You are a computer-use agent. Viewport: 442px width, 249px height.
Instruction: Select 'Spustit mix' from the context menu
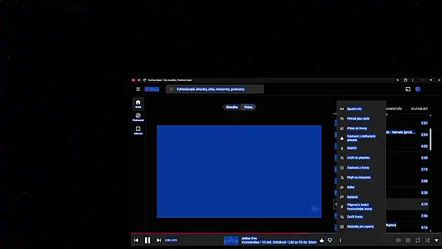tap(361, 109)
